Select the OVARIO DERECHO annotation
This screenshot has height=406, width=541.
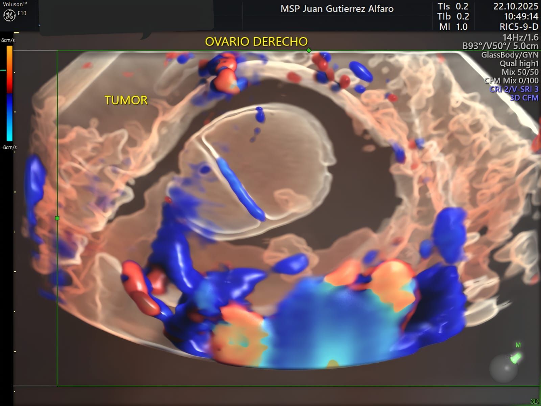[x=256, y=42]
